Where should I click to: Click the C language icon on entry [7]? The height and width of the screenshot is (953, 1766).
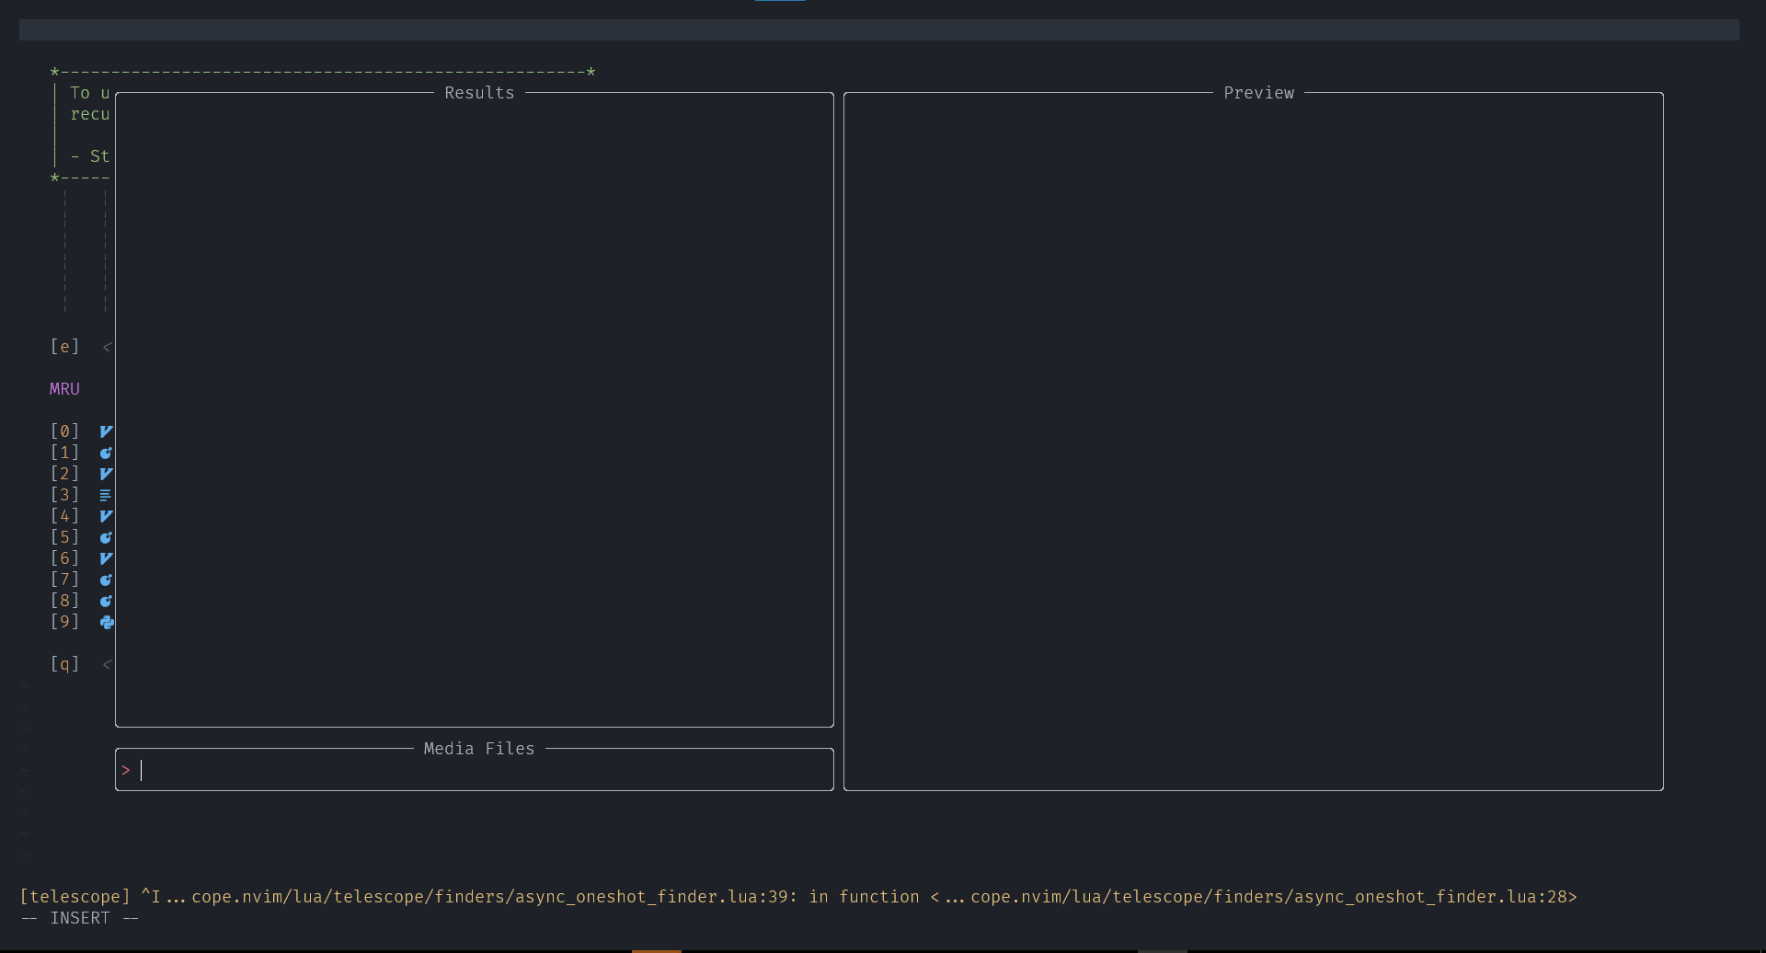click(106, 579)
